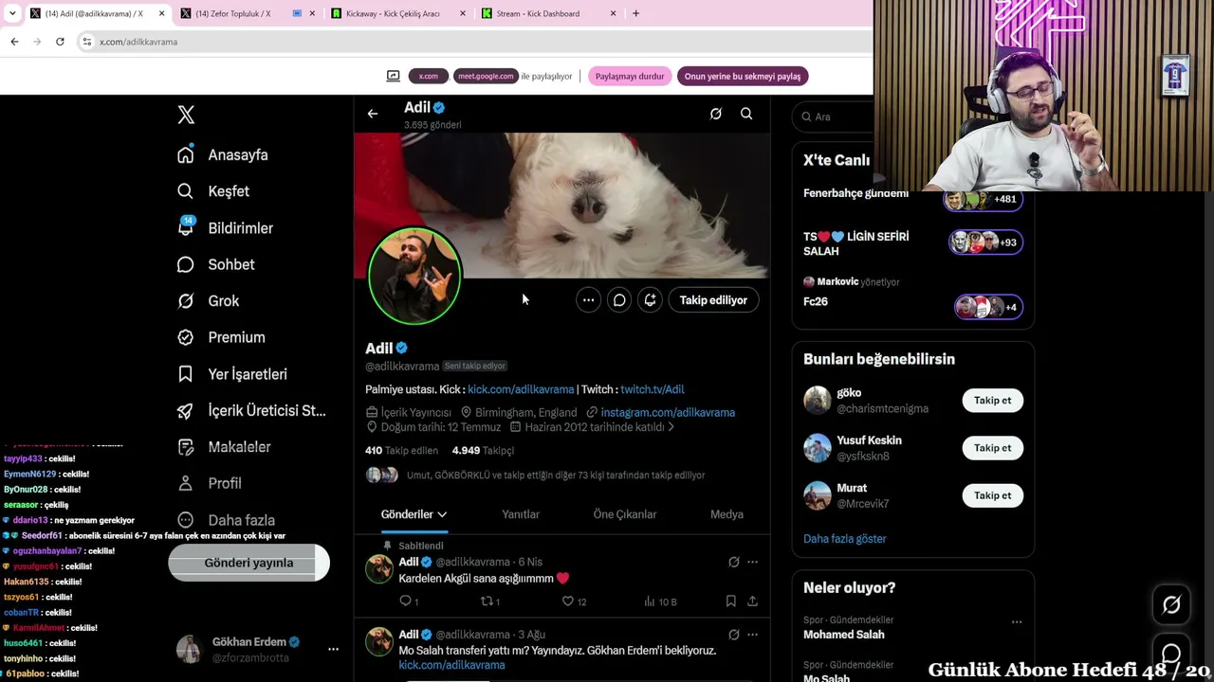The image size is (1214, 682).
Task: Open Premium in the sidebar
Action: (222, 337)
